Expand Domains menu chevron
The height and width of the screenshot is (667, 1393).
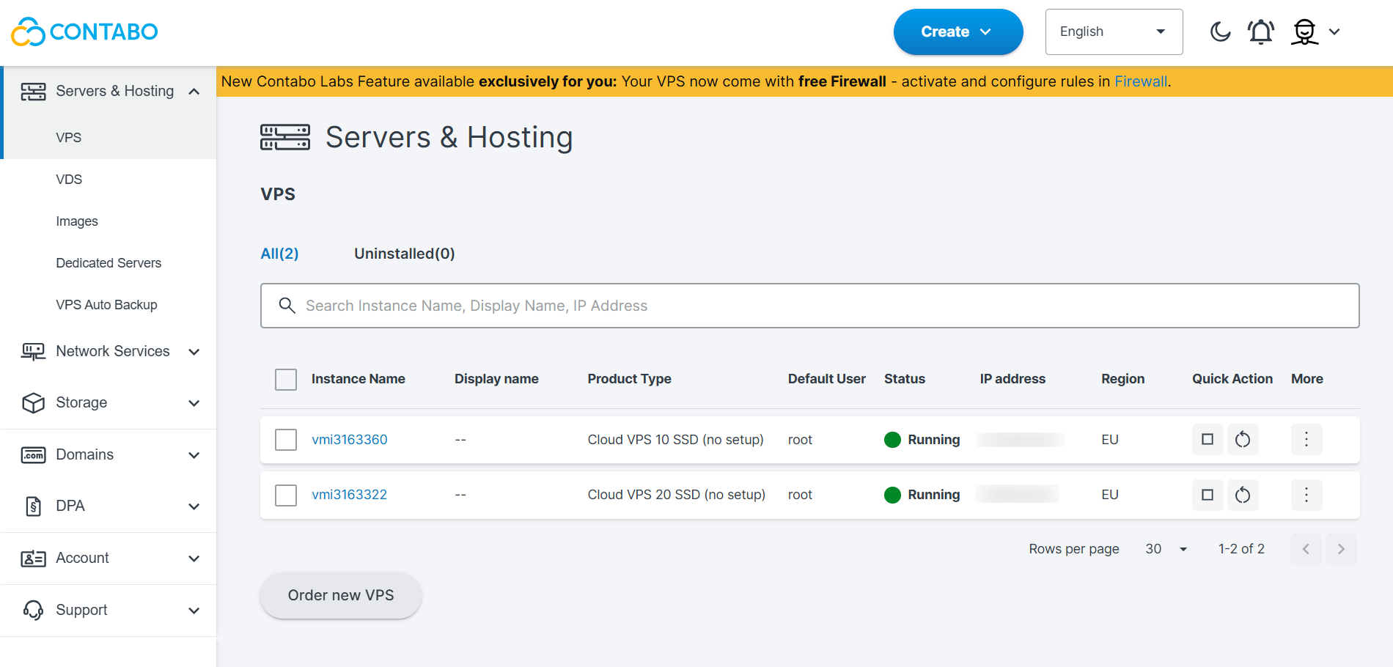click(x=194, y=455)
